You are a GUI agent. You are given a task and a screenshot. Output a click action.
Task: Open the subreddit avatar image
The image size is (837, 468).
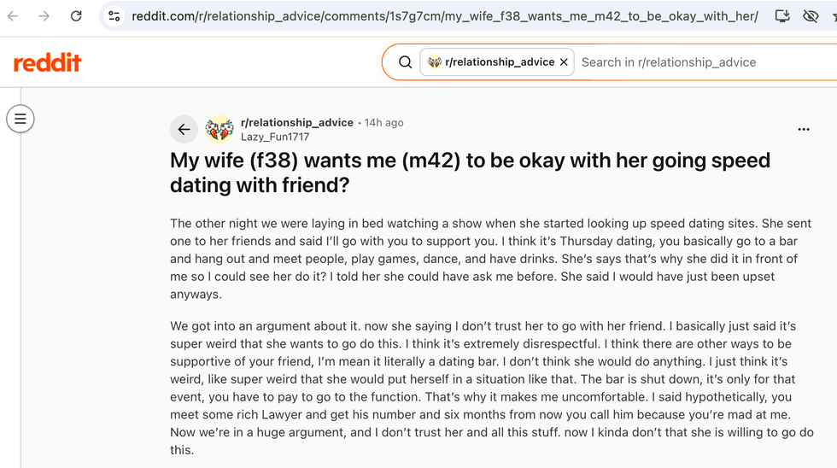[219, 129]
